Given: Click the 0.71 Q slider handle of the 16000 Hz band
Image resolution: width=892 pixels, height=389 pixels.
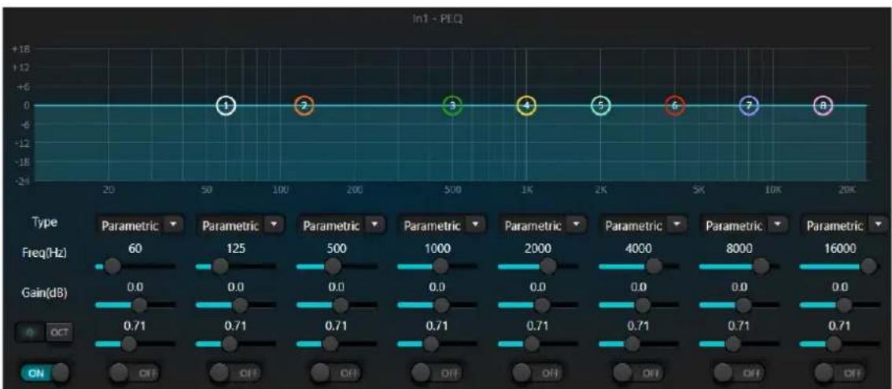Looking at the screenshot, I should pyautogui.click(x=834, y=343).
